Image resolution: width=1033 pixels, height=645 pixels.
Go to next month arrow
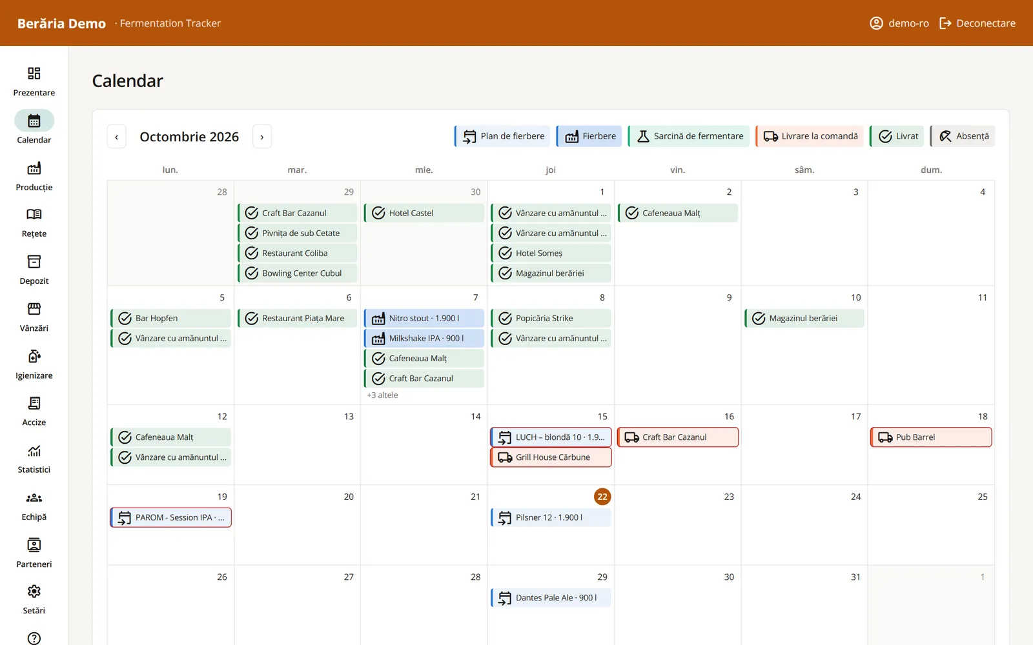(x=262, y=137)
